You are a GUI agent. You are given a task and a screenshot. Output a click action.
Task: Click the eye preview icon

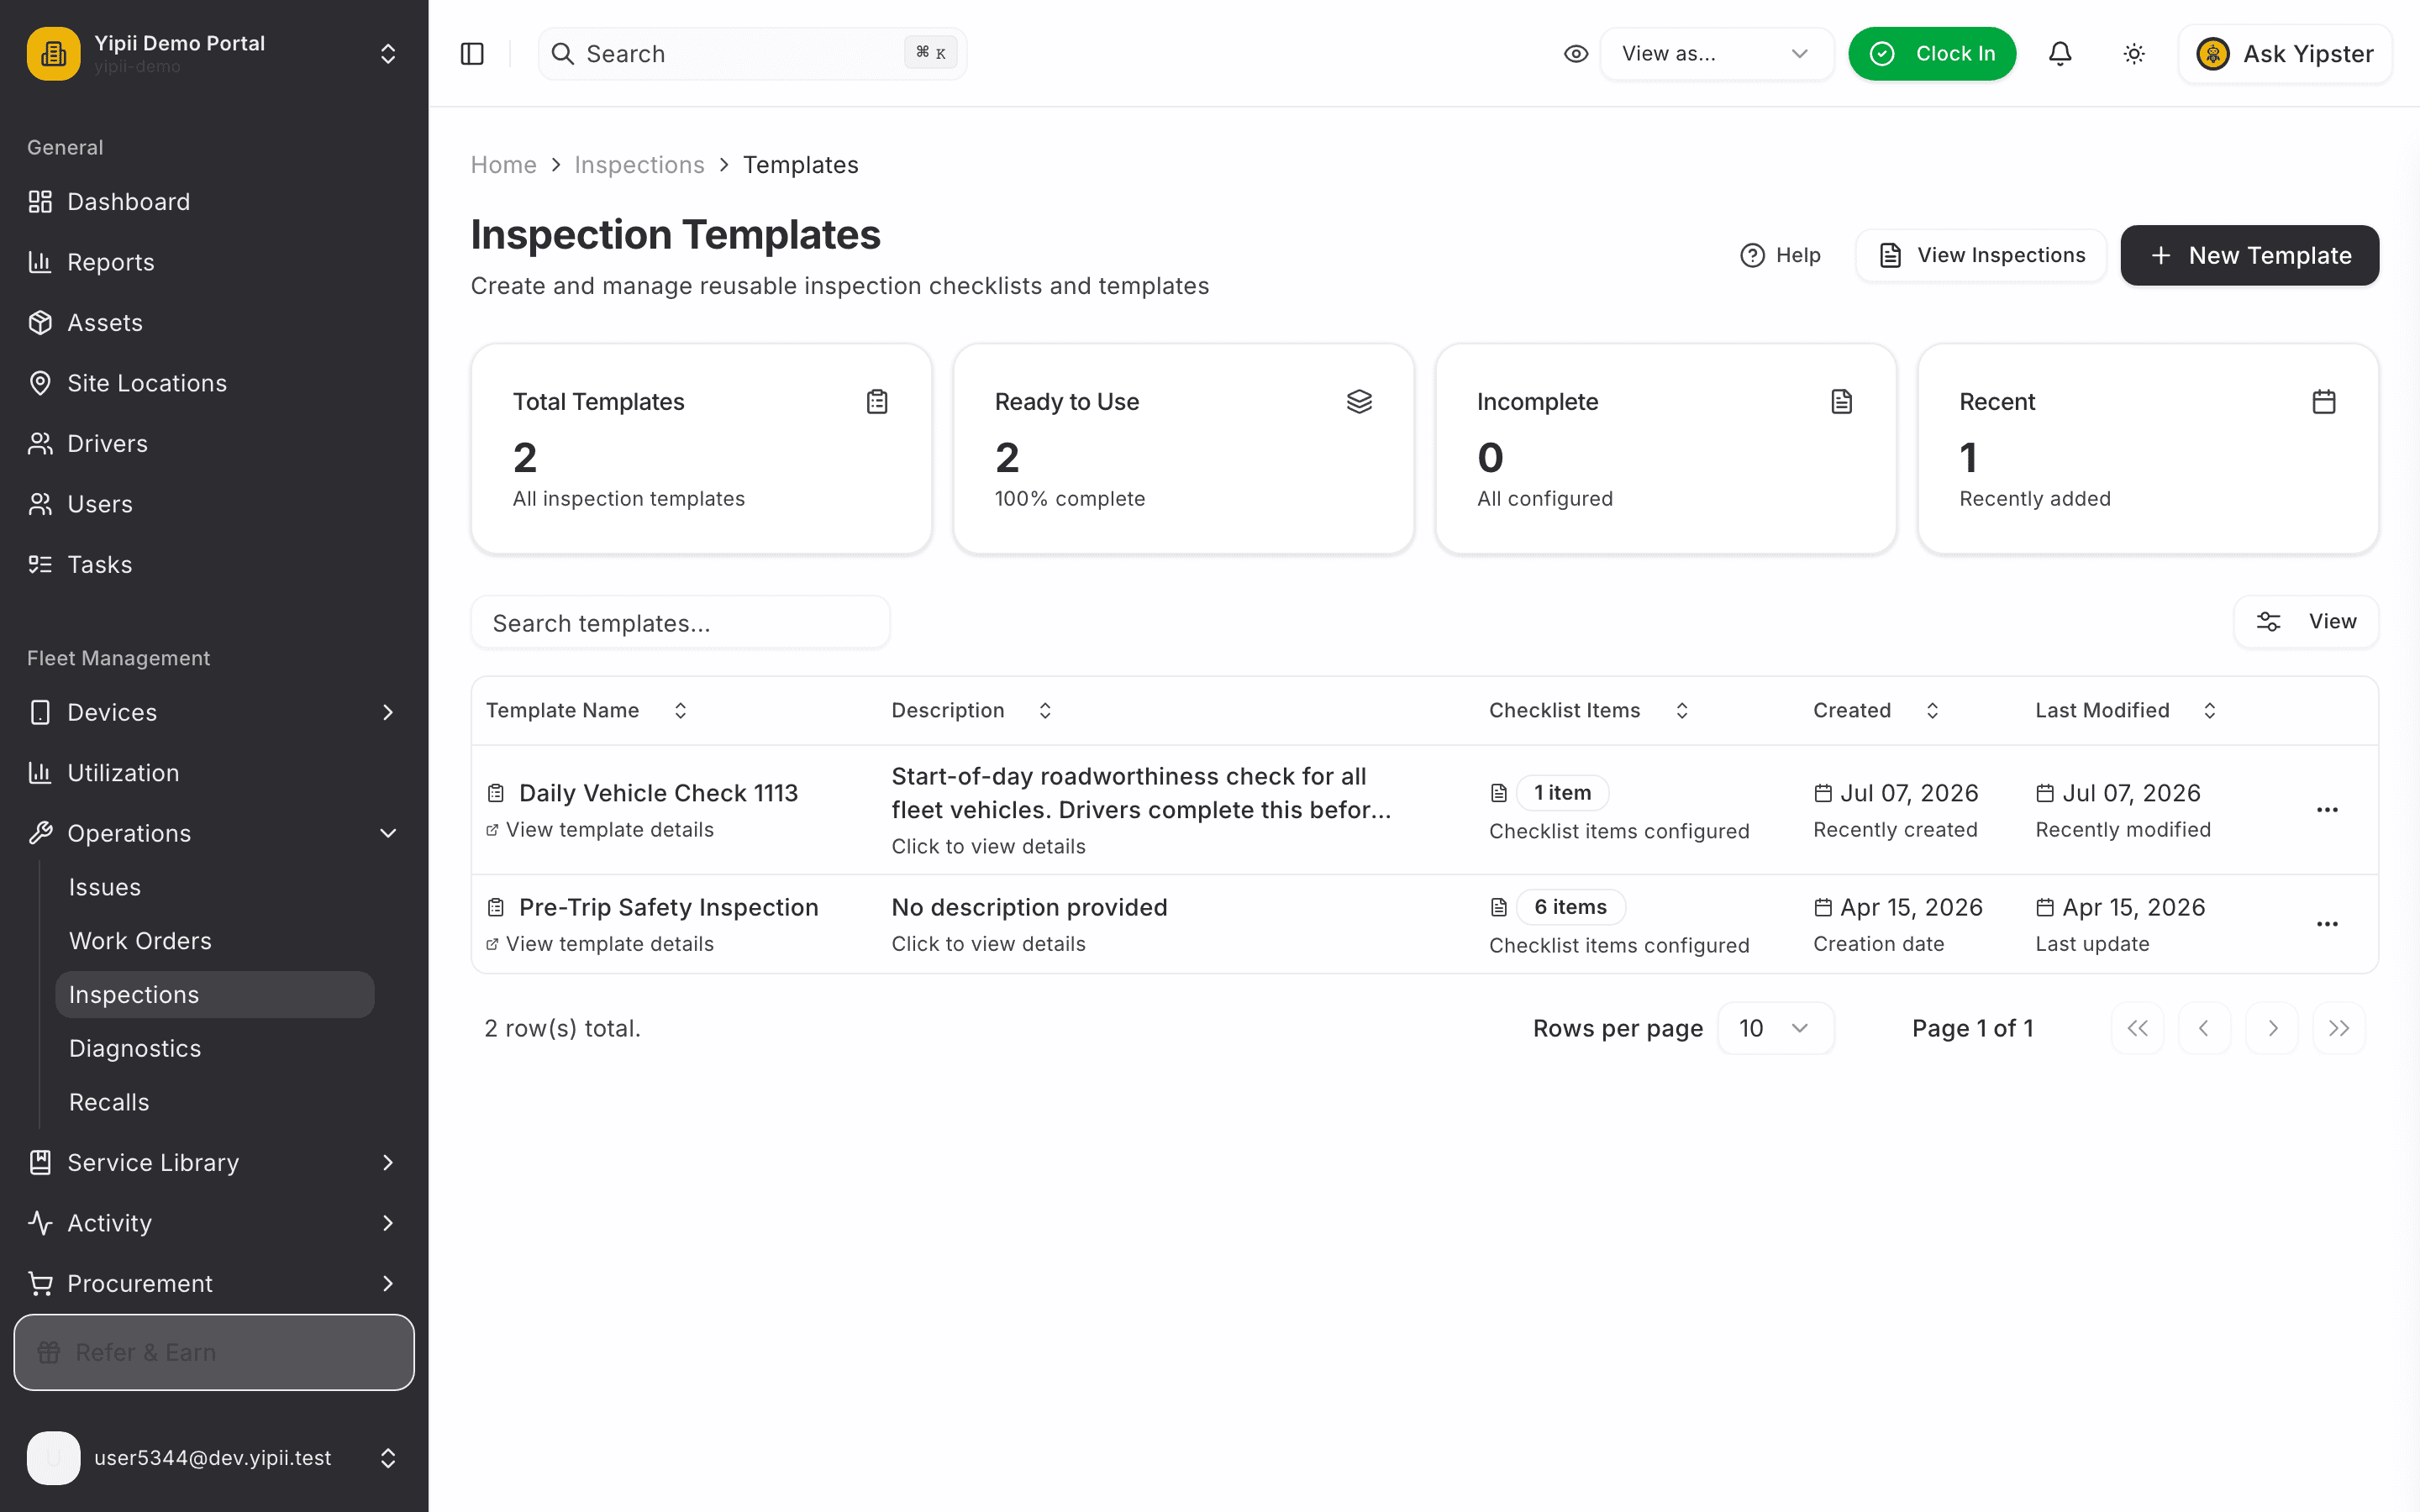[1575, 54]
